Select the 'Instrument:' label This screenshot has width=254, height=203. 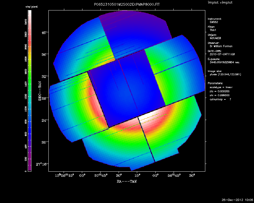coord(215,19)
